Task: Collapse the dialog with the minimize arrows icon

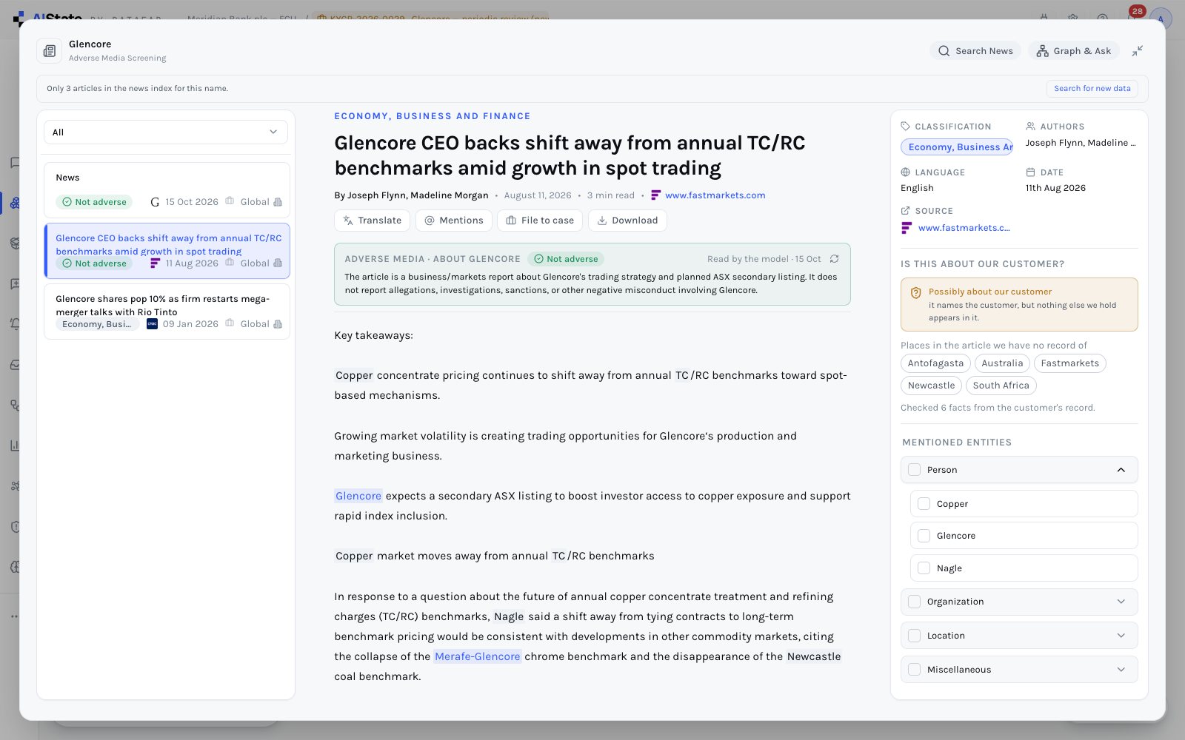Action: click(1138, 51)
